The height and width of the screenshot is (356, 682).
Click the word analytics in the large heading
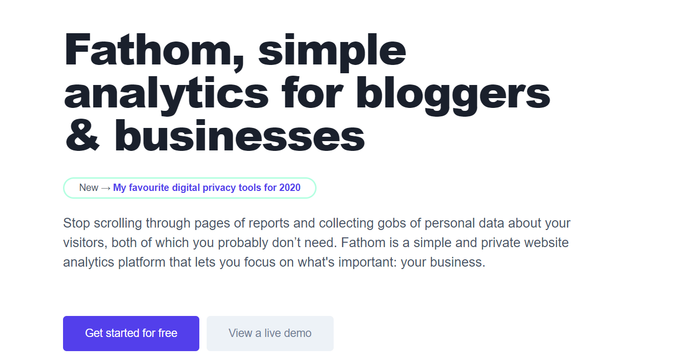point(166,94)
